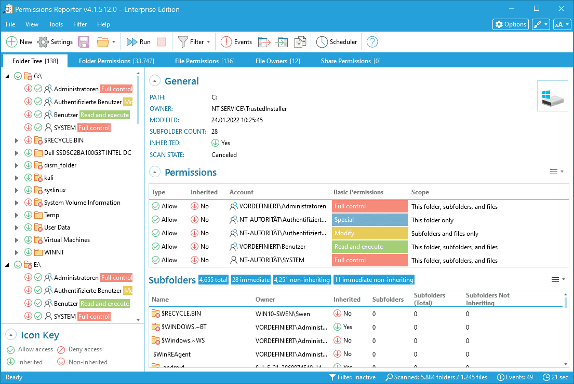The width and height of the screenshot is (574, 384).
Task: Click the green-arrow export document icon
Action: point(282,42)
